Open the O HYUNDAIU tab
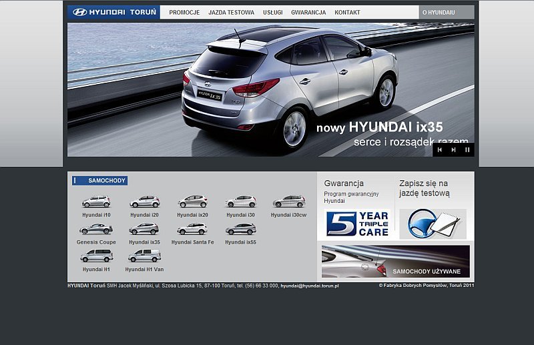The height and width of the screenshot is (345, 534). tap(447, 12)
